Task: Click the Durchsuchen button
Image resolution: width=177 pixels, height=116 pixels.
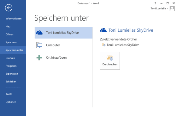Action: (x=110, y=61)
